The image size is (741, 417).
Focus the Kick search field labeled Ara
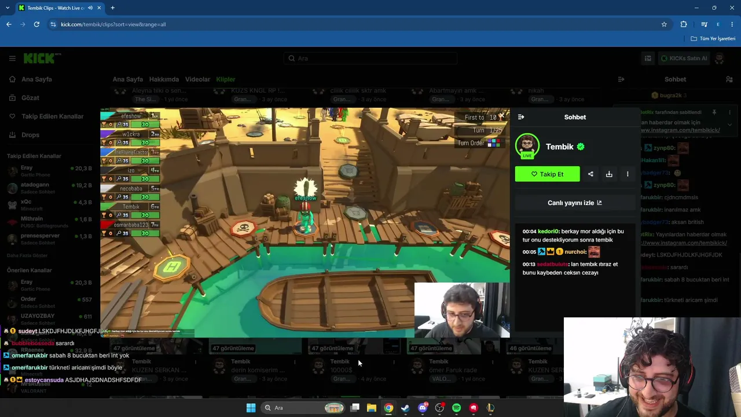pyautogui.click(x=370, y=58)
